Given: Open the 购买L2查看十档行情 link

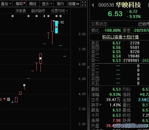Looking at the screenshot, I should coord(120,37).
